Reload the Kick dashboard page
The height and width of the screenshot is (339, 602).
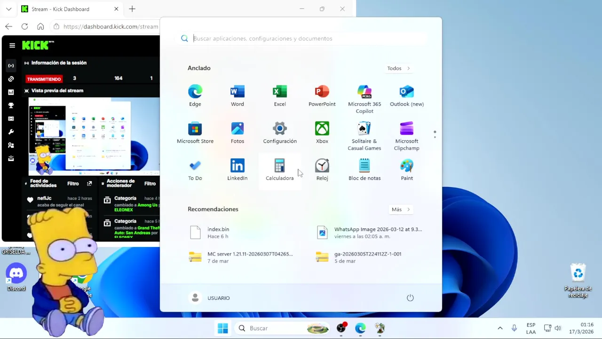24,26
